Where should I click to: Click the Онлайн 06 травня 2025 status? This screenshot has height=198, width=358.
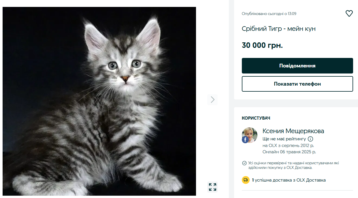pos(289,152)
